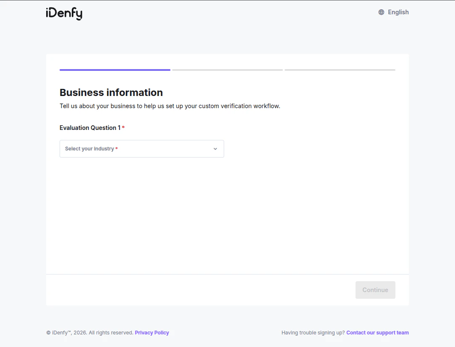Open the Privacy Policy link
Screen dimensions: 455x347
coord(152,332)
